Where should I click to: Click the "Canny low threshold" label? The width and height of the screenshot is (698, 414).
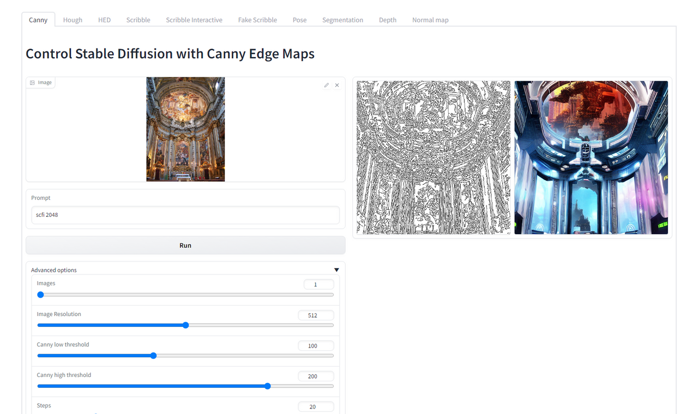[63, 344]
